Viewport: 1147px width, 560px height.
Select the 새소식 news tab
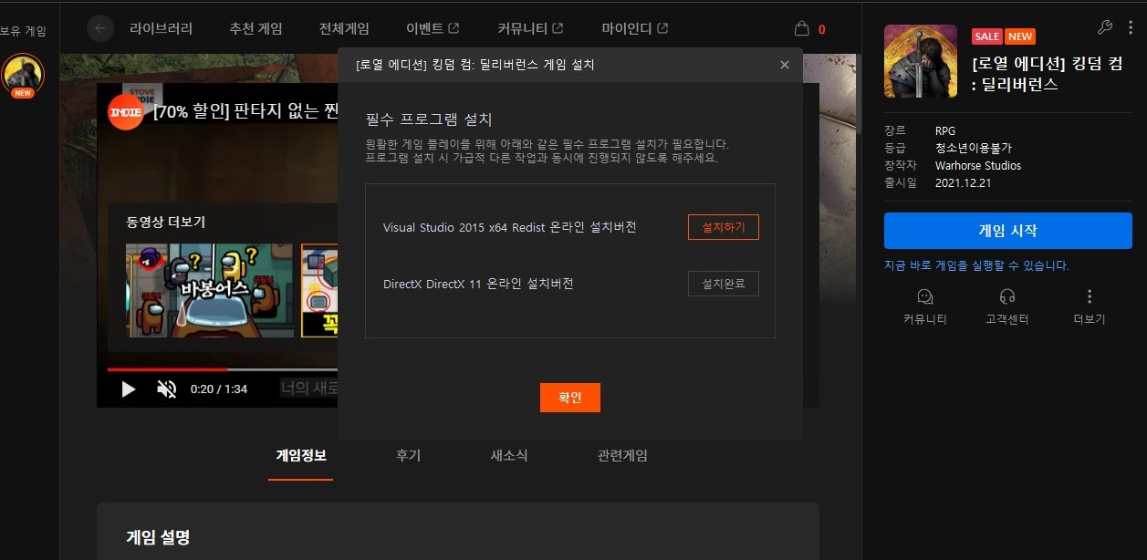(x=508, y=455)
